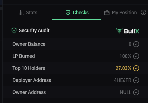This screenshot has height=103, width=148.
Task: Click the BullX brand text
Action: click(132, 31)
